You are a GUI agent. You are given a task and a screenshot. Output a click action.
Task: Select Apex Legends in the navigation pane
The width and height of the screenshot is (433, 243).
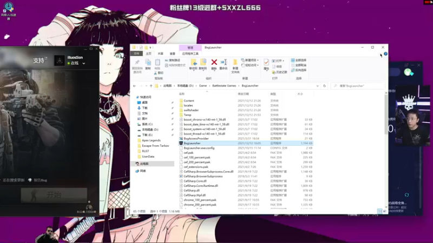pos(151,140)
